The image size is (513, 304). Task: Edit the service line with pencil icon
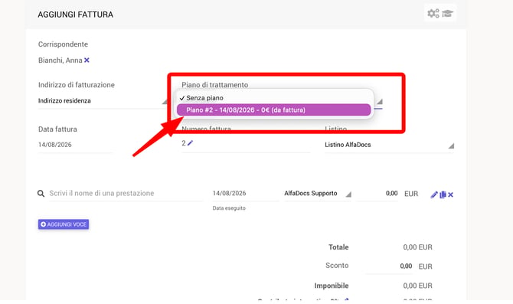tap(434, 194)
